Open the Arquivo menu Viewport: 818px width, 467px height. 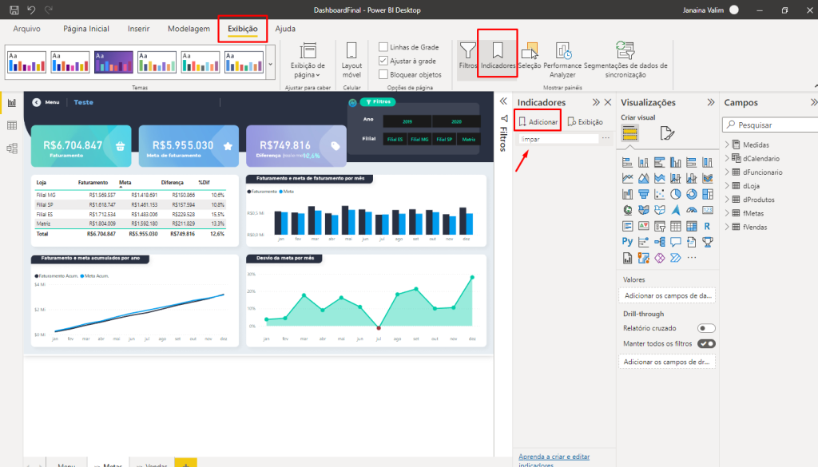click(x=27, y=29)
